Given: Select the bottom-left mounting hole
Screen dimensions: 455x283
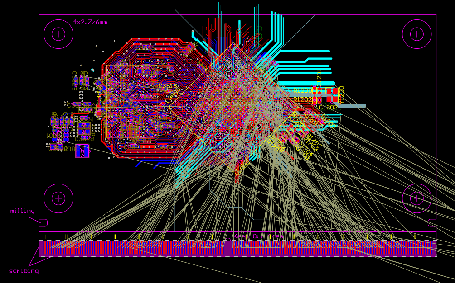Looking at the screenshot, I should (x=58, y=198).
